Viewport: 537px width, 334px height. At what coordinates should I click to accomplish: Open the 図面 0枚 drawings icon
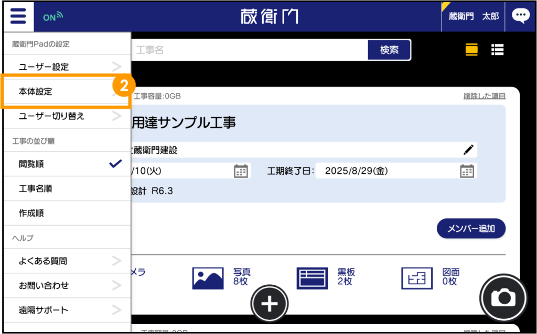[x=416, y=278]
